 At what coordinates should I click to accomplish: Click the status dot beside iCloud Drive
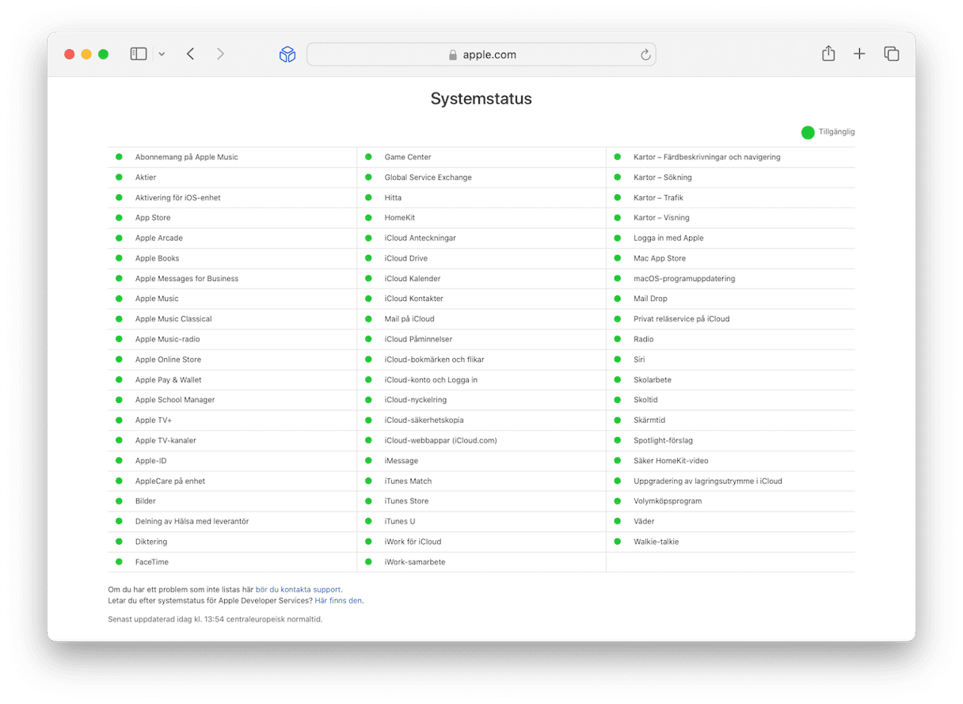368,258
